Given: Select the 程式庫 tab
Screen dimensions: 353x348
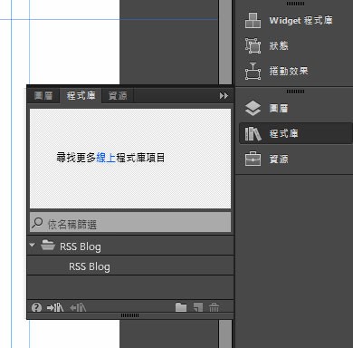Looking at the screenshot, I should coord(81,95).
